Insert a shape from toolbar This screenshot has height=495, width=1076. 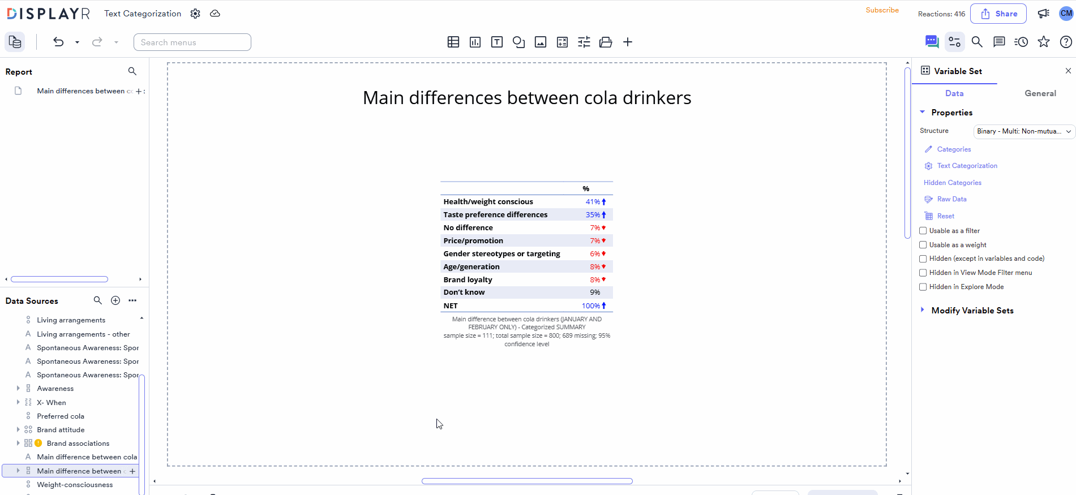coord(518,42)
